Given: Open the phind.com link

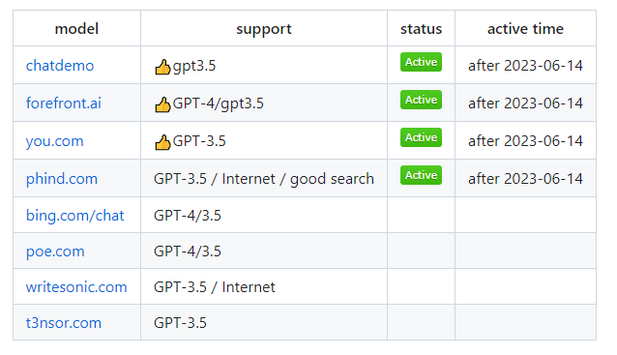Looking at the screenshot, I should click(61, 179).
